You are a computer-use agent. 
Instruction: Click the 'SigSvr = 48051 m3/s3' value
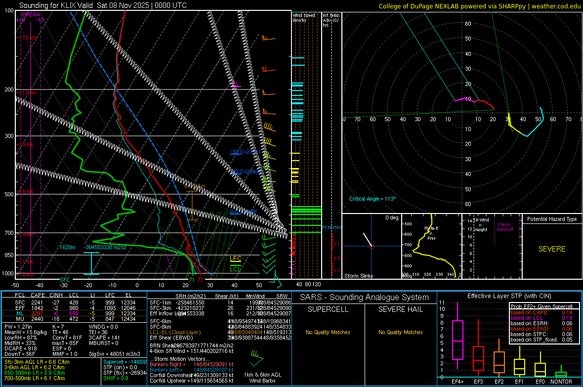tap(115, 354)
